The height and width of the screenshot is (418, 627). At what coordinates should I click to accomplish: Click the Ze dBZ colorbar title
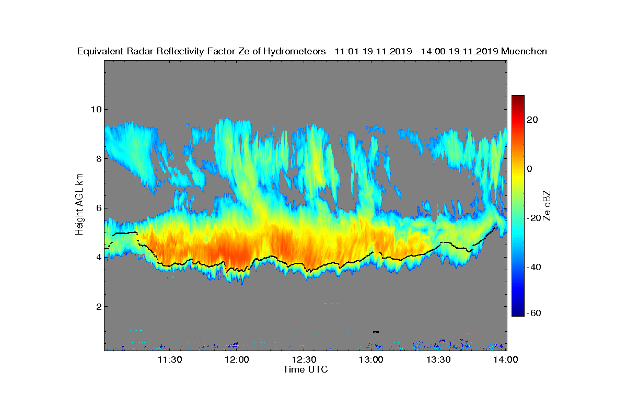tap(548, 205)
